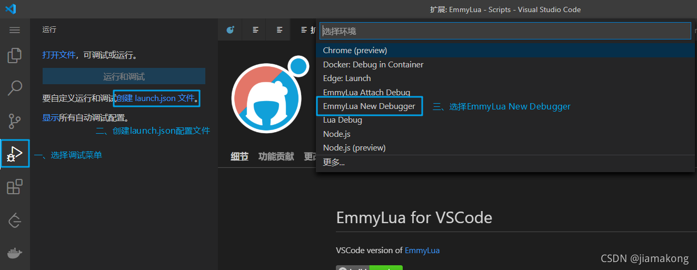697x270 pixels.
Task: Select 更多... in environment list
Action: (505, 162)
